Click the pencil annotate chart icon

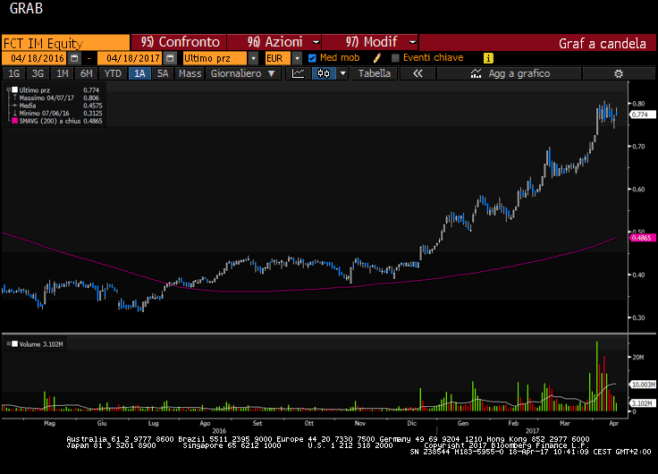pyautogui.click(x=476, y=73)
